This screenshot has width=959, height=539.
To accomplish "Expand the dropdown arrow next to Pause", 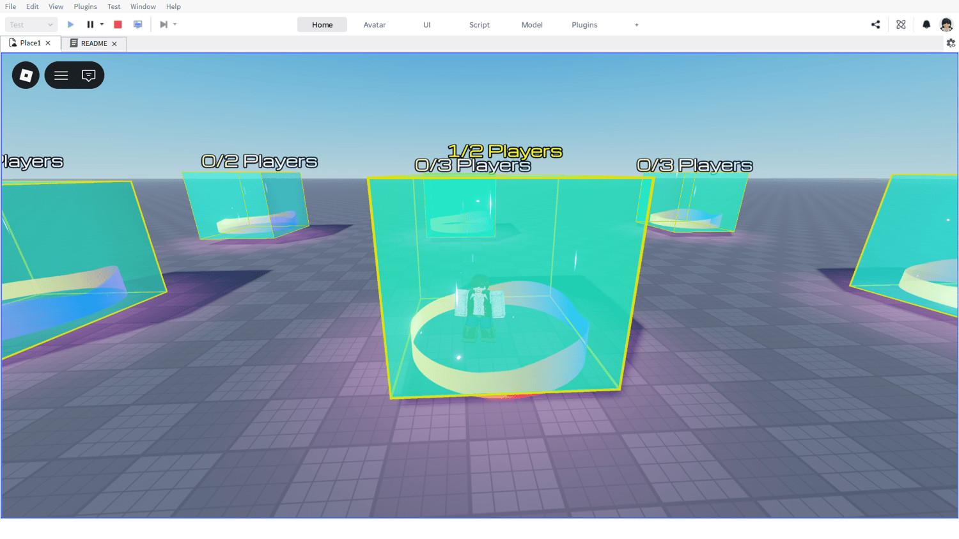I will [102, 24].
